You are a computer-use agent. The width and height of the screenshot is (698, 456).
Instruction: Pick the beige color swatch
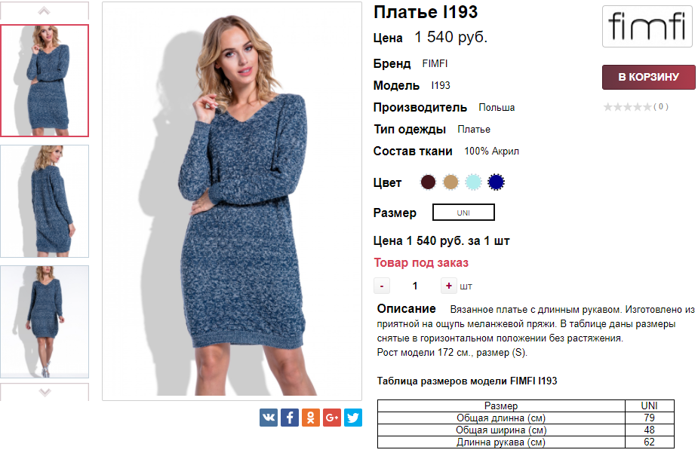click(450, 182)
